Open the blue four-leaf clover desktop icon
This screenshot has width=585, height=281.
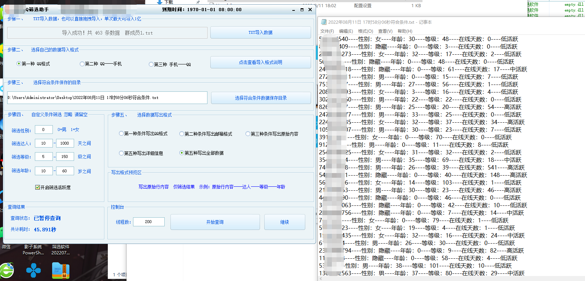33,271
